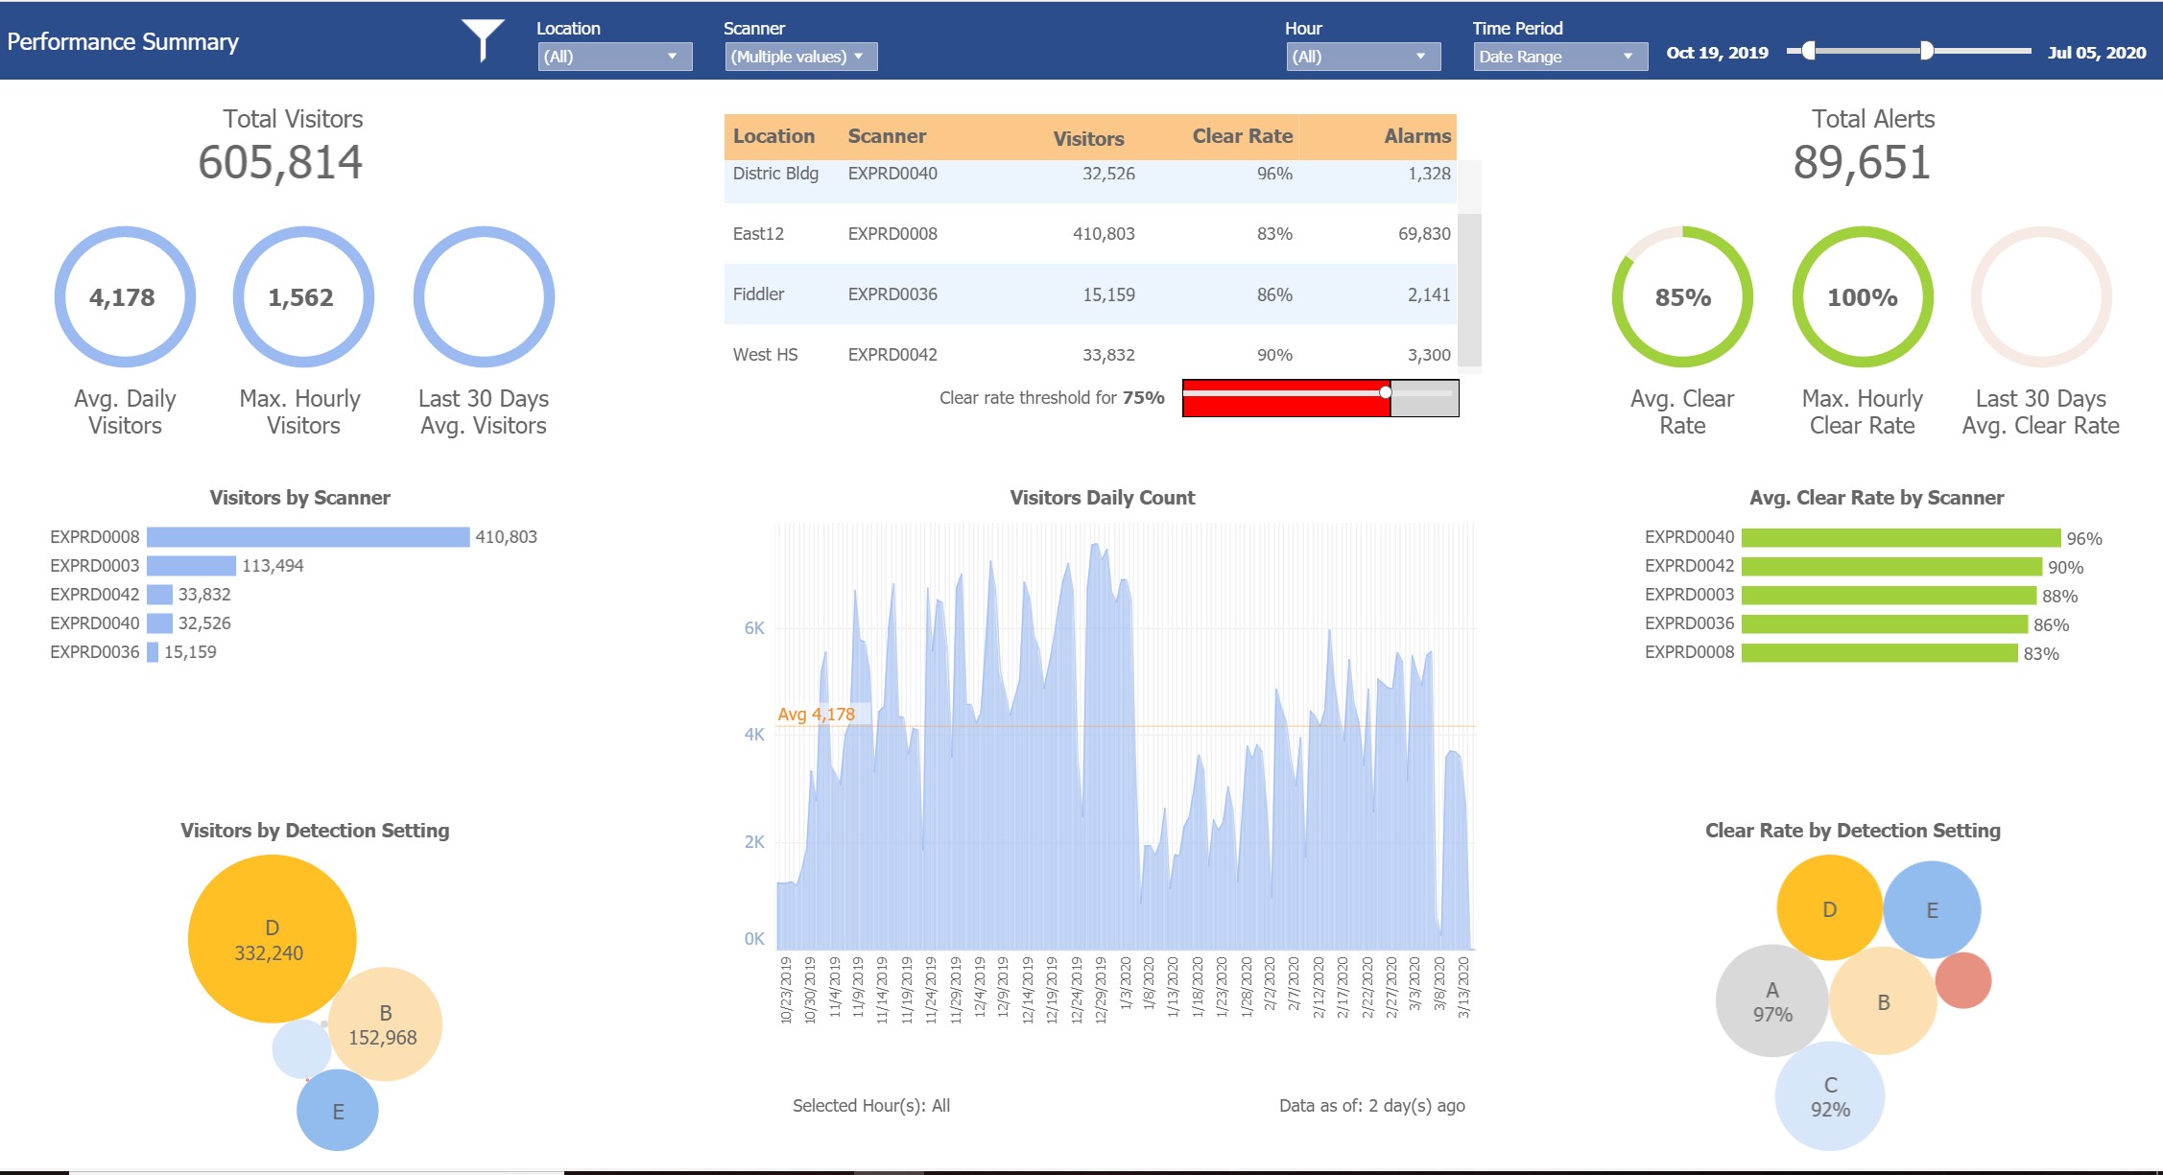
Task: Click the funnel filter icon
Action: pyautogui.click(x=483, y=40)
